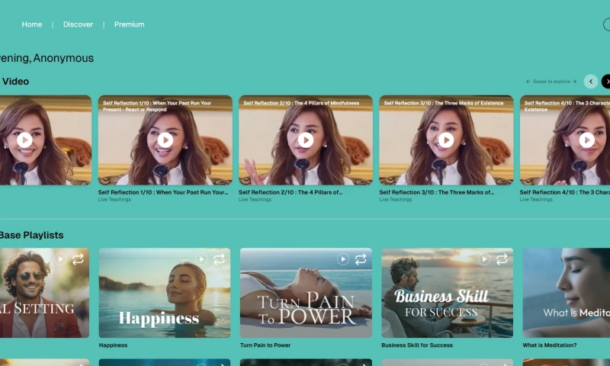Click 'Self Reflection 2/10 : The 4 Pillars' title
Image resolution: width=610 pixels, height=366 pixels.
[291, 192]
